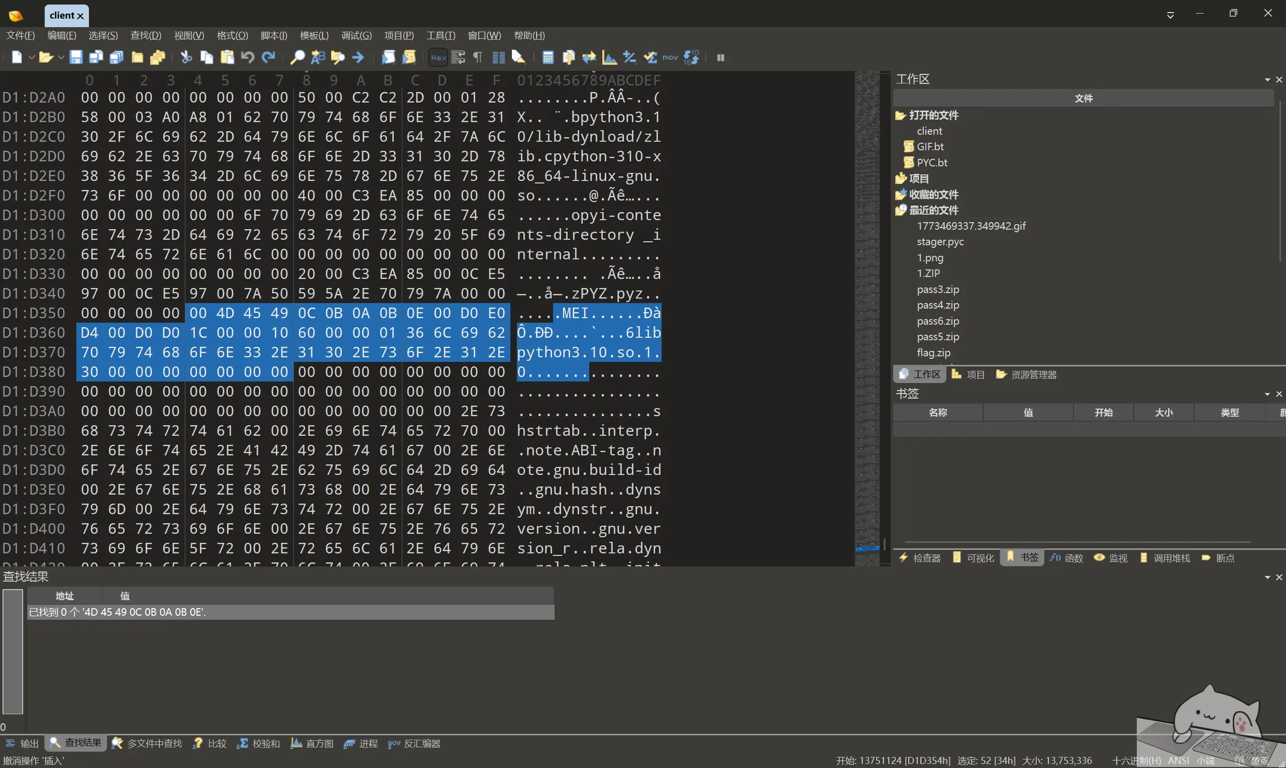
Task: Switch to the 资源管理器 tab
Action: pos(1026,374)
